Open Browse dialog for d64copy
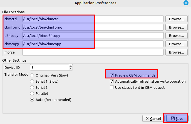 coord(177,36)
